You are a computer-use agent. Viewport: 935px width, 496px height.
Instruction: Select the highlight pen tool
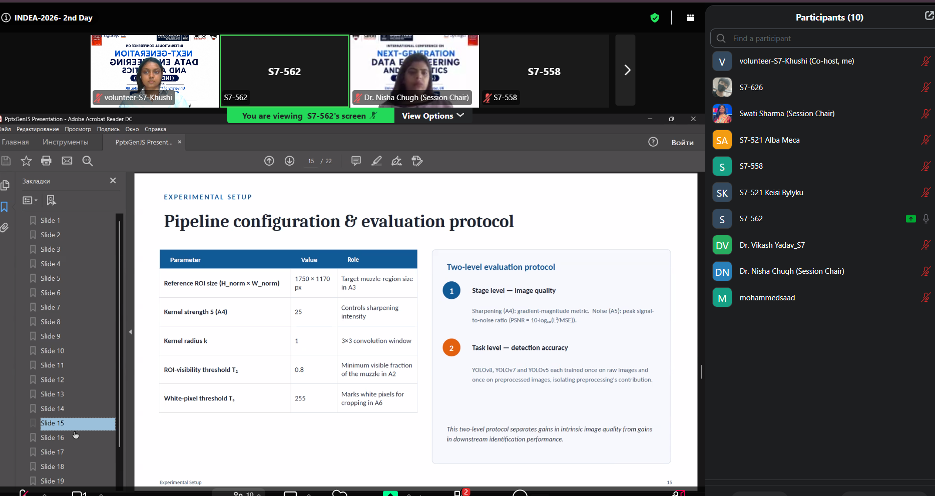click(376, 161)
